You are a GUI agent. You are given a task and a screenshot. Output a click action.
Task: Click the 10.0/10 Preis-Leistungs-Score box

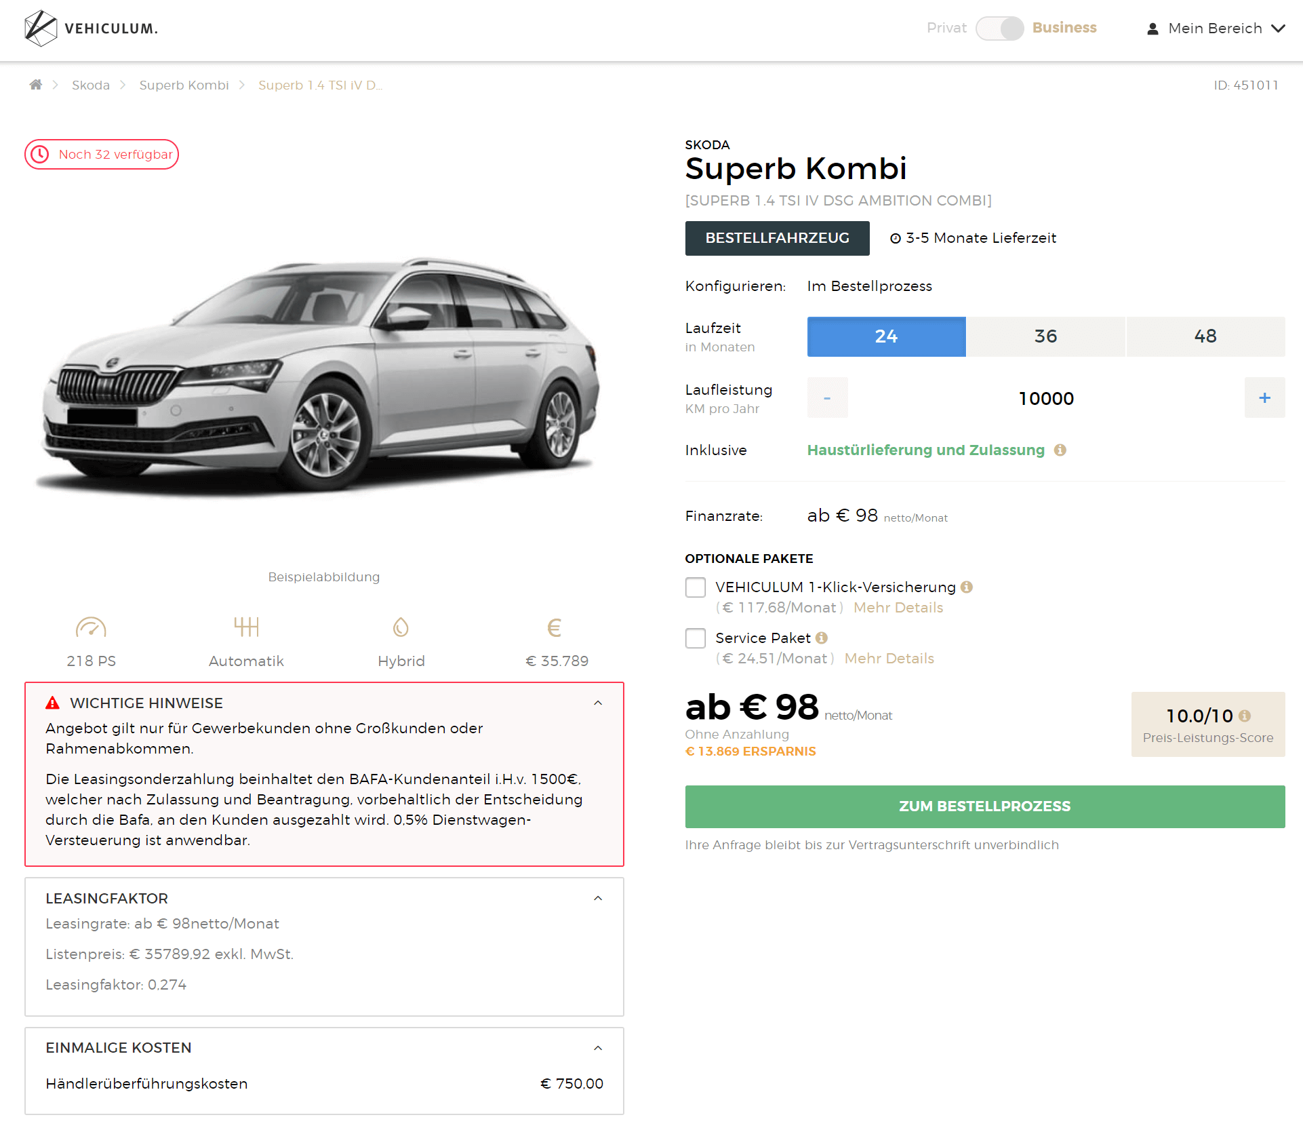[1208, 724]
